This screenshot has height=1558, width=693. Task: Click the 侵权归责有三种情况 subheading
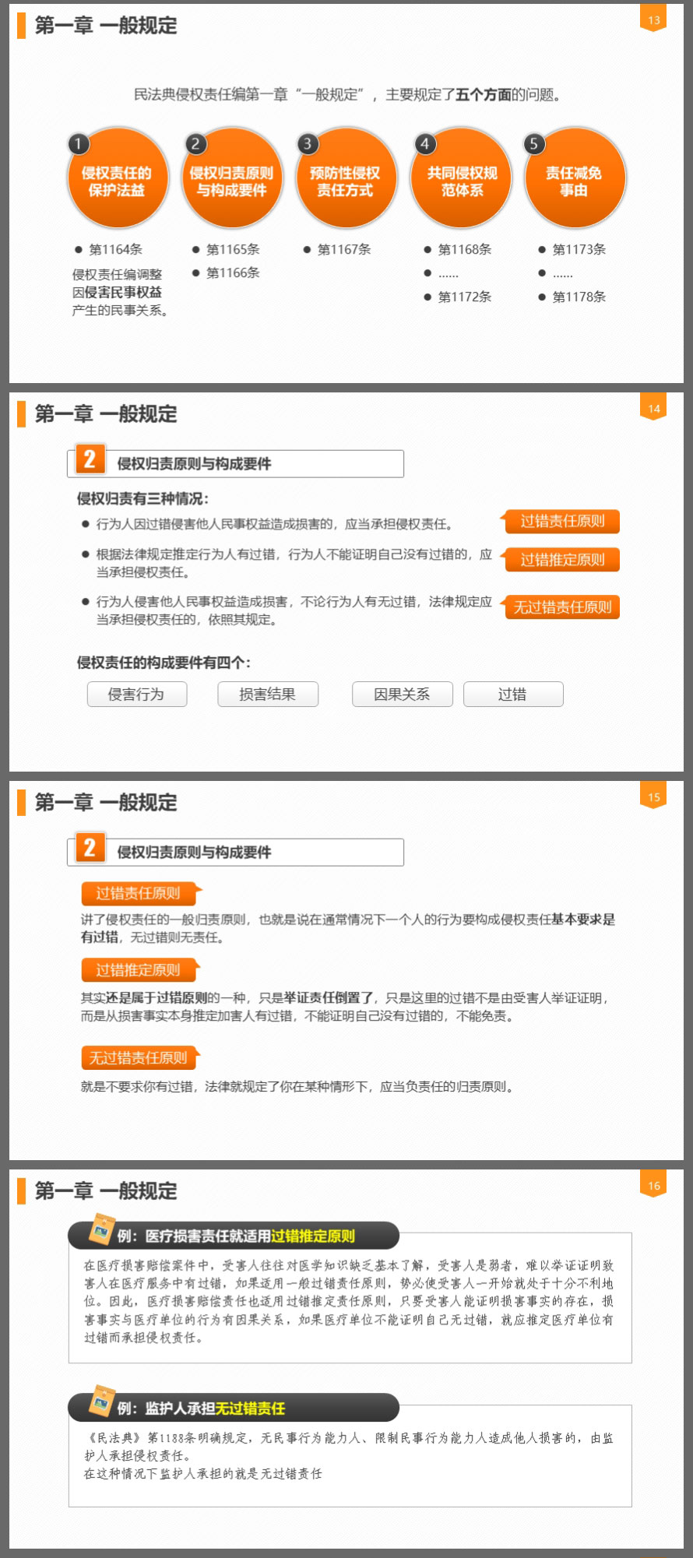142,499
